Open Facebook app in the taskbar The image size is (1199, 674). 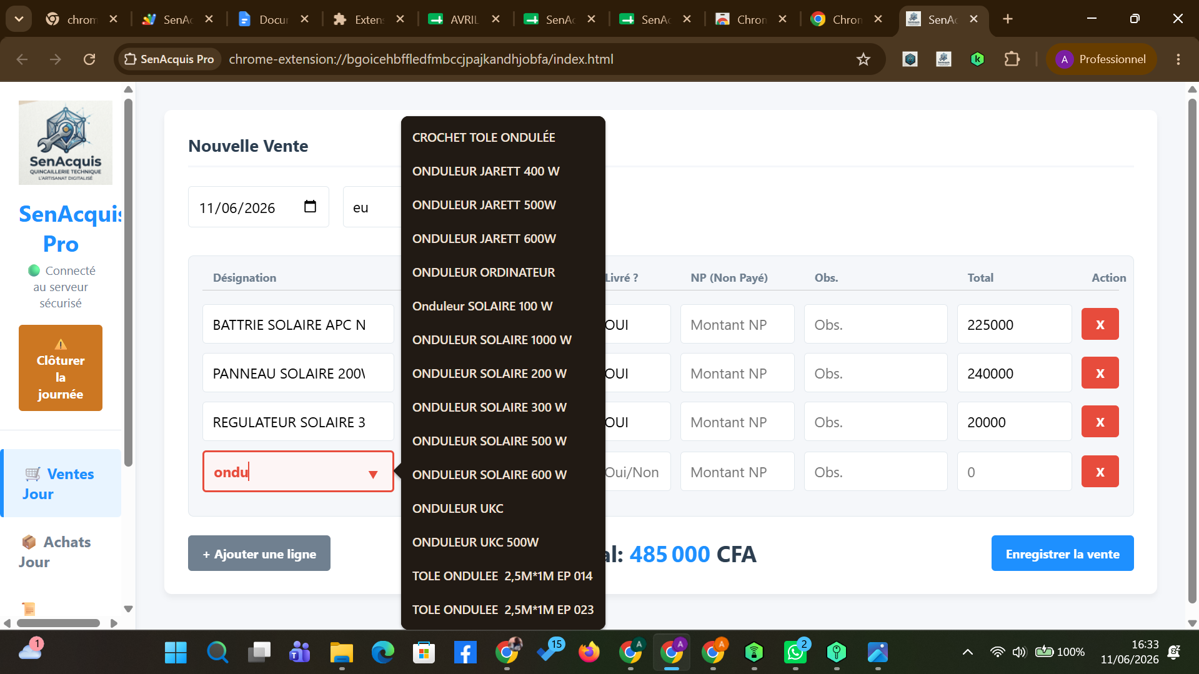pyautogui.click(x=465, y=652)
